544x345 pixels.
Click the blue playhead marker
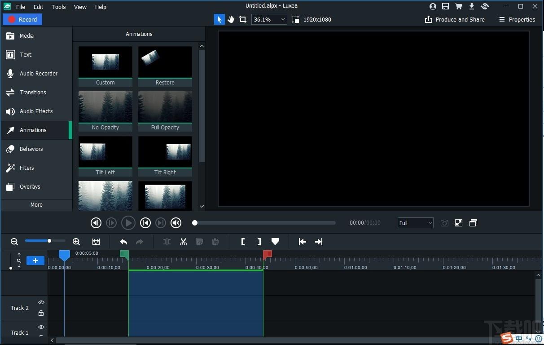[x=64, y=255]
